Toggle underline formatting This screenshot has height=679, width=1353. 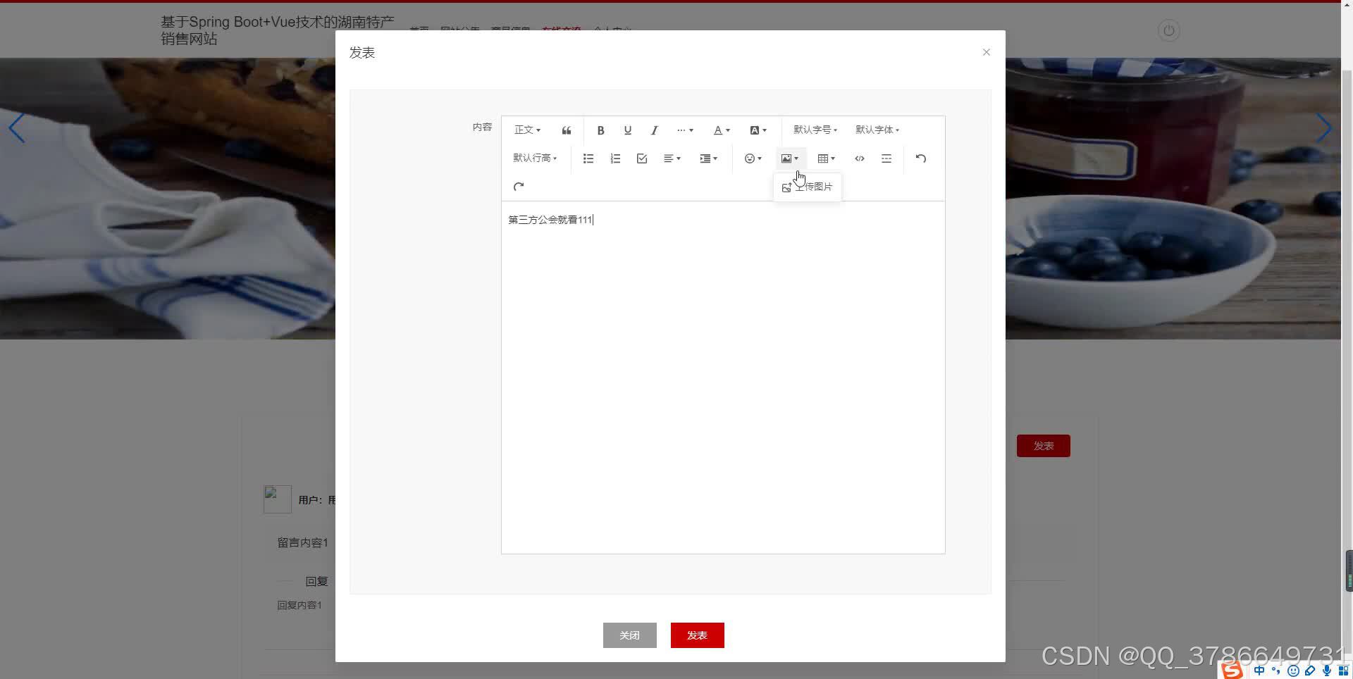[x=627, y=130]
